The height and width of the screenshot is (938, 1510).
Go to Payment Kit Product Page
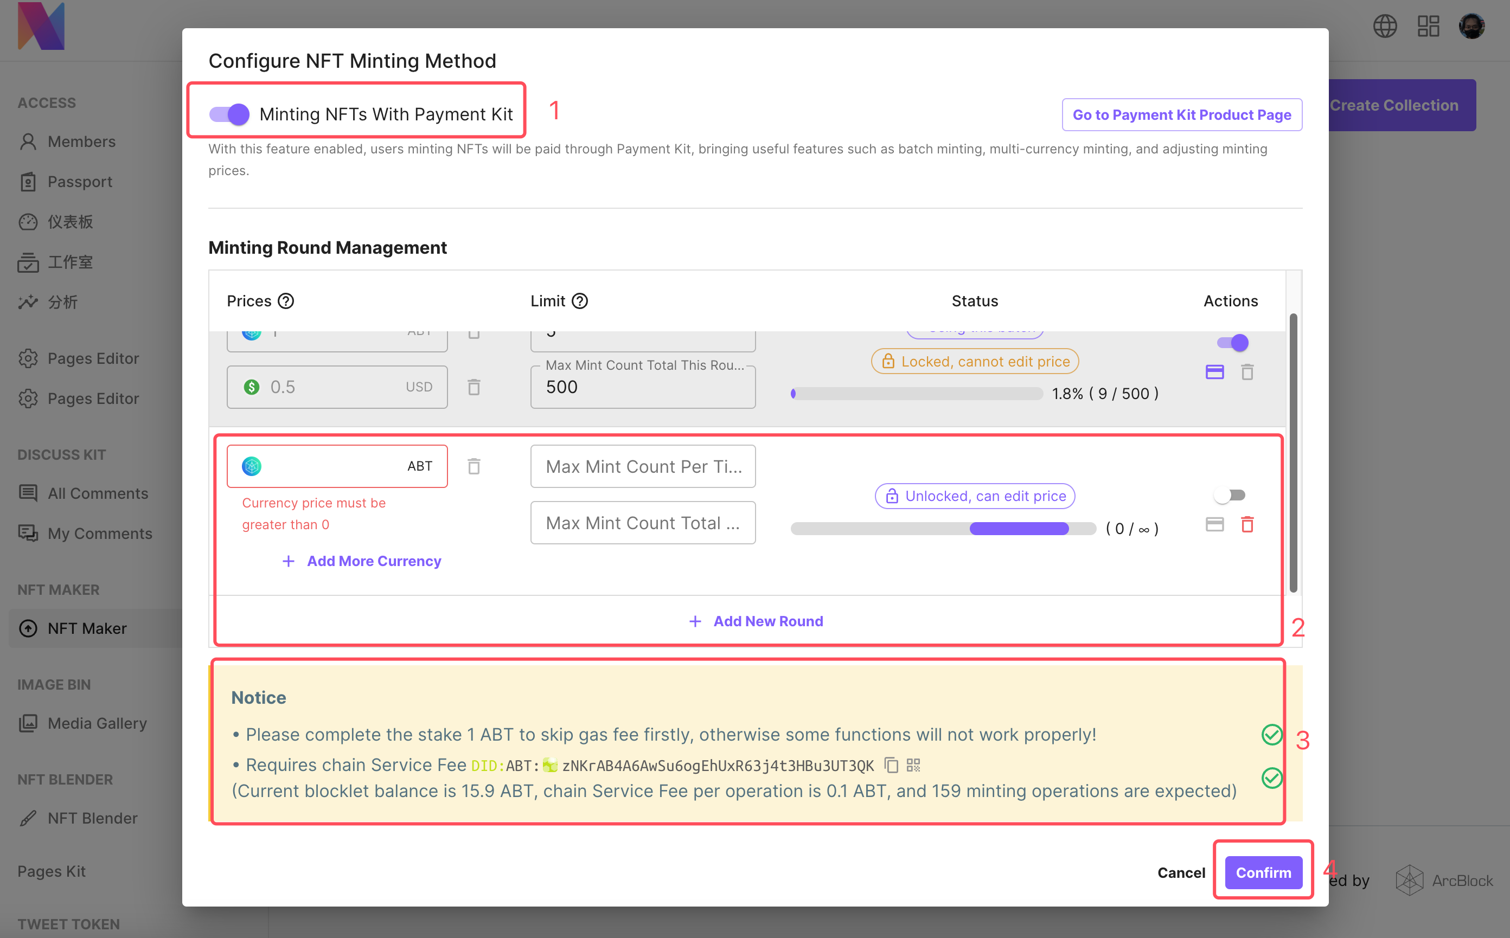point(1181,115)
